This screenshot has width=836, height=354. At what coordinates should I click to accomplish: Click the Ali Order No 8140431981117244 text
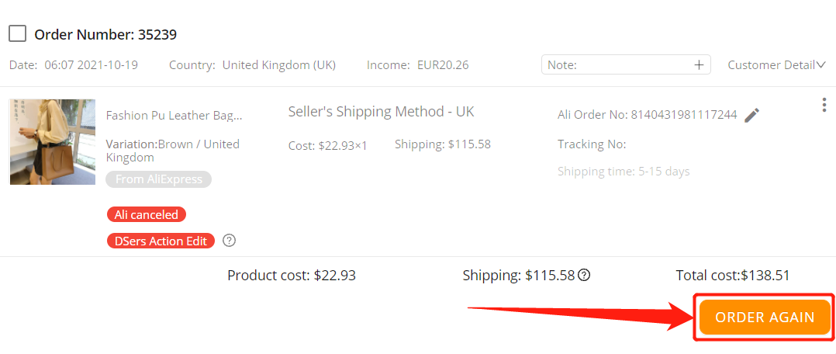(648, 115)
